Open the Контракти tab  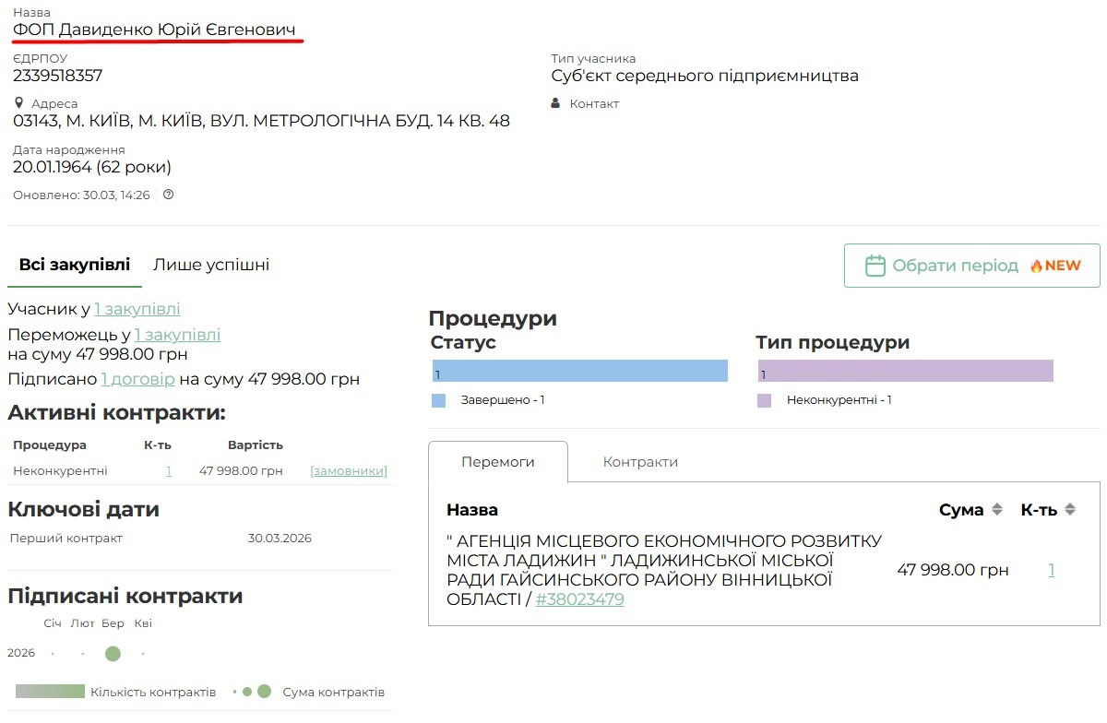coord(640,462)
